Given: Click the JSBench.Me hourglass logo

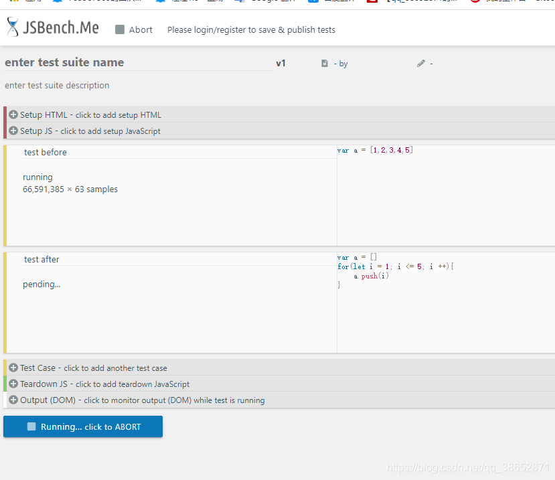Looking at the screenshot, I should click(x=13, y=27).
